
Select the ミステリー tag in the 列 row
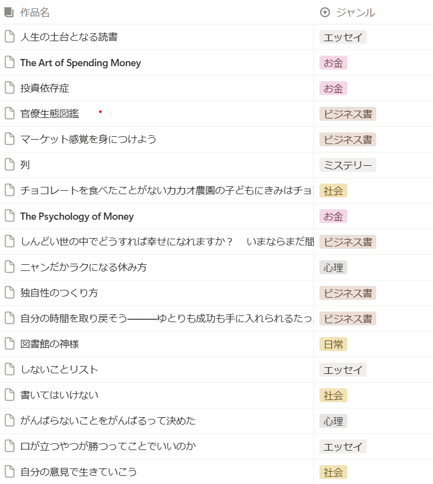click(x=347, y=165)
